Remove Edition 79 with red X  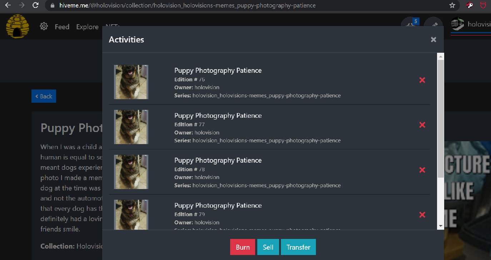click(422, 215)
